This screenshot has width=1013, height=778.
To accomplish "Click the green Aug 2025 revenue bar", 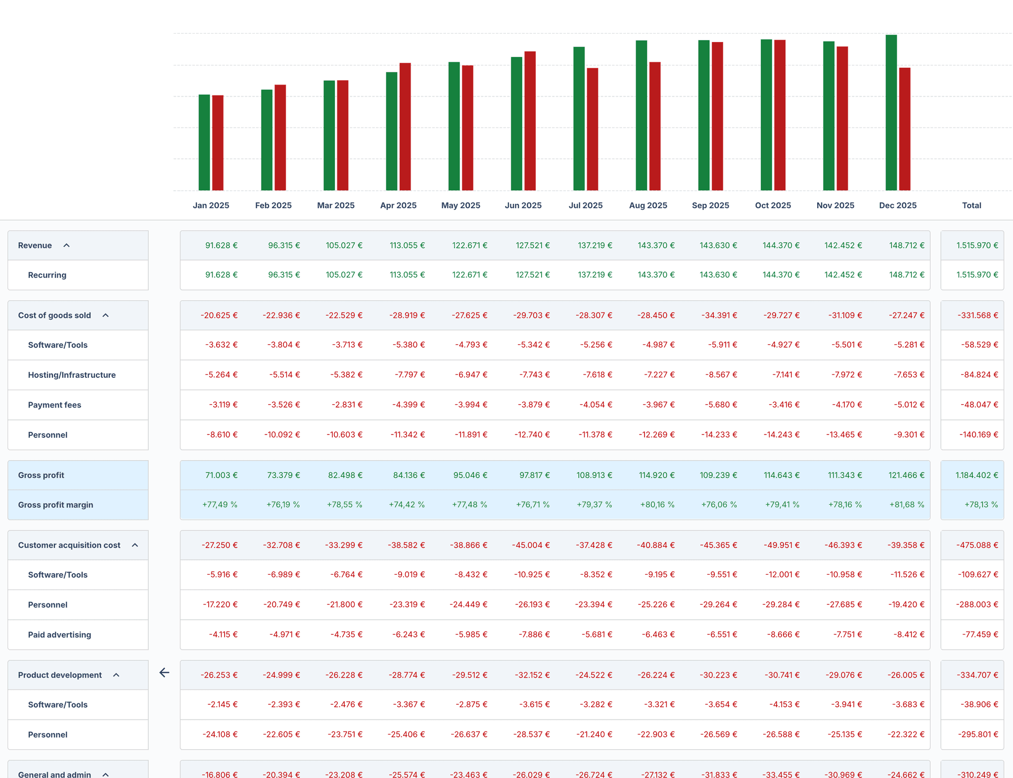I will [641, 115].
